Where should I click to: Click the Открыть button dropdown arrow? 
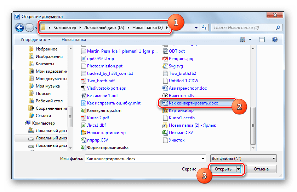[238, 169]
